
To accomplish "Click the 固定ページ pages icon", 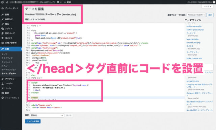I will (x=2, y=33).
